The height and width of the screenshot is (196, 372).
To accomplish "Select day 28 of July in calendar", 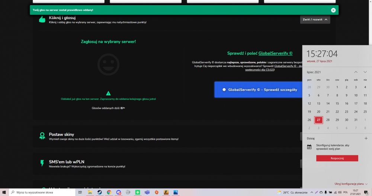I will [x=328, y=120].
